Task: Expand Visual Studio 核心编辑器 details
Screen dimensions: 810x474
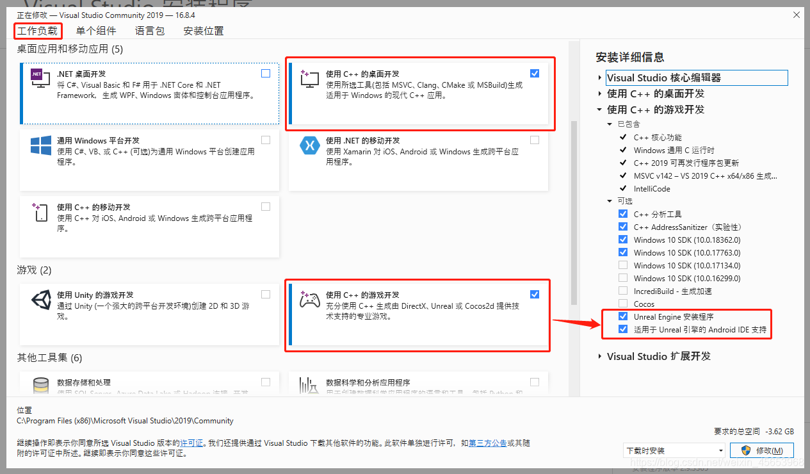Action: tap(600, 78)
